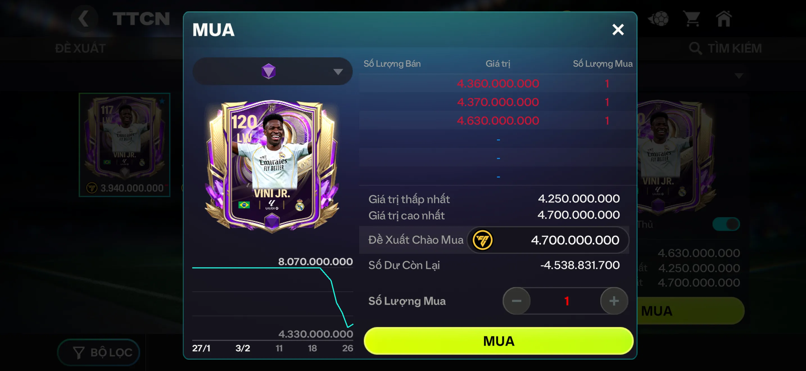The height and width of the screenshot is (371, 806).
Task: Confirm purchase with green MUA button
Action: pyautogui.click(x=499, y=341)
